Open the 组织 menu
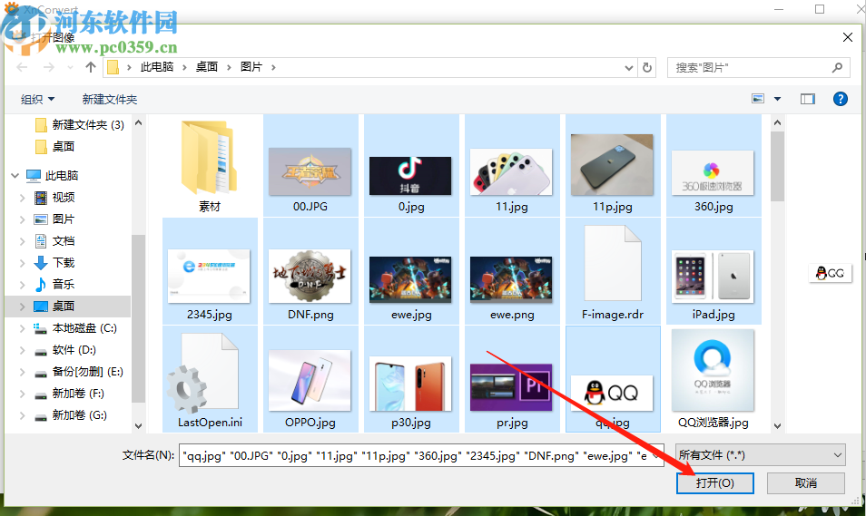The height and width of the screenshot is (516, 866). pos(37,100)
